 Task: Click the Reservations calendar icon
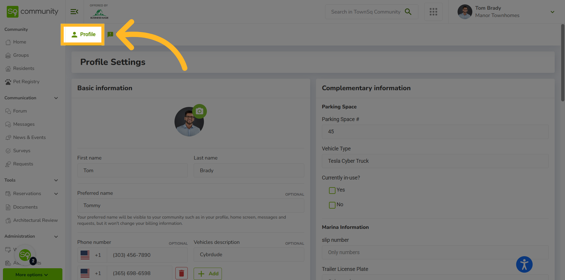[8, 194]
